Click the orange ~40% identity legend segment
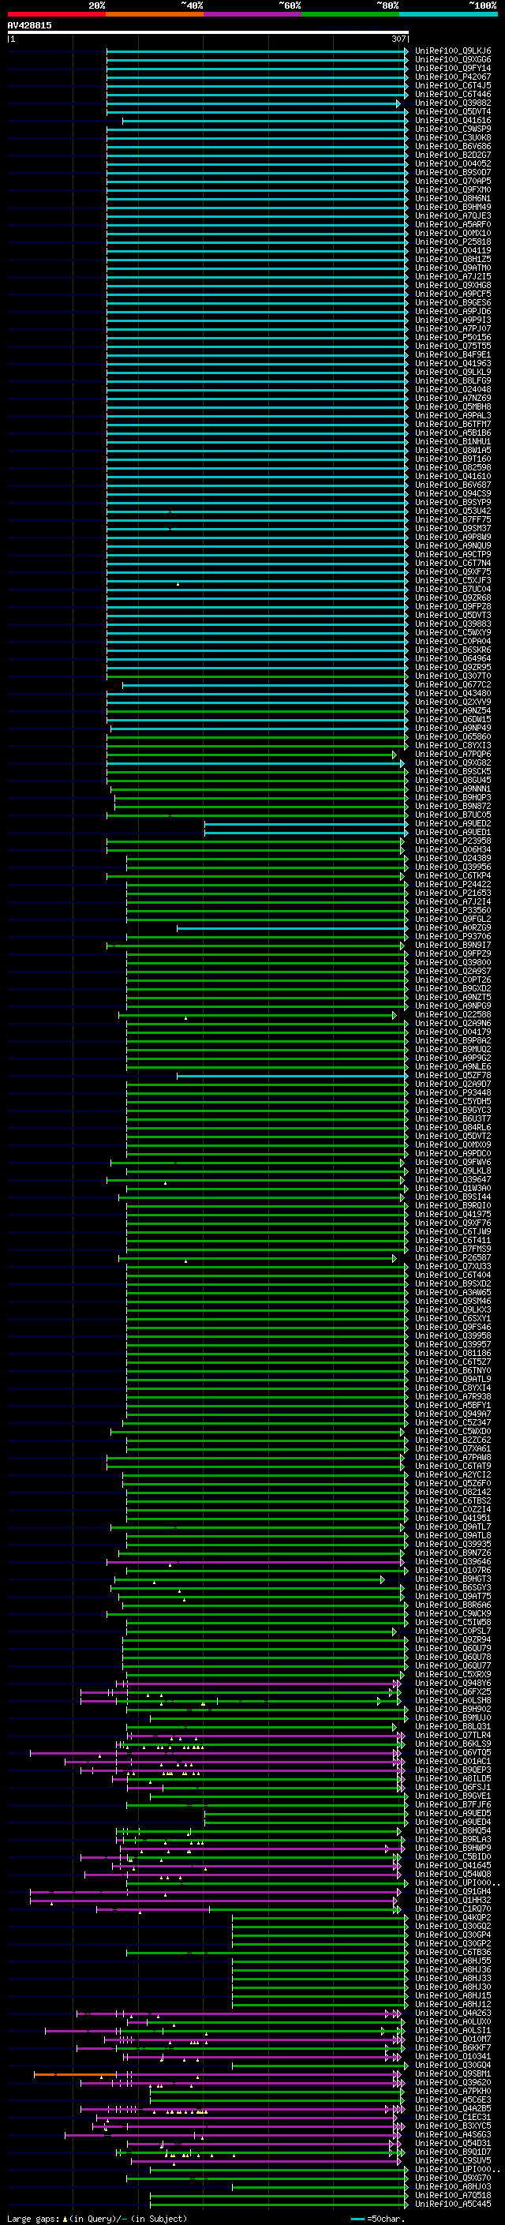The image size is (505, 2225). click(155, 14)
